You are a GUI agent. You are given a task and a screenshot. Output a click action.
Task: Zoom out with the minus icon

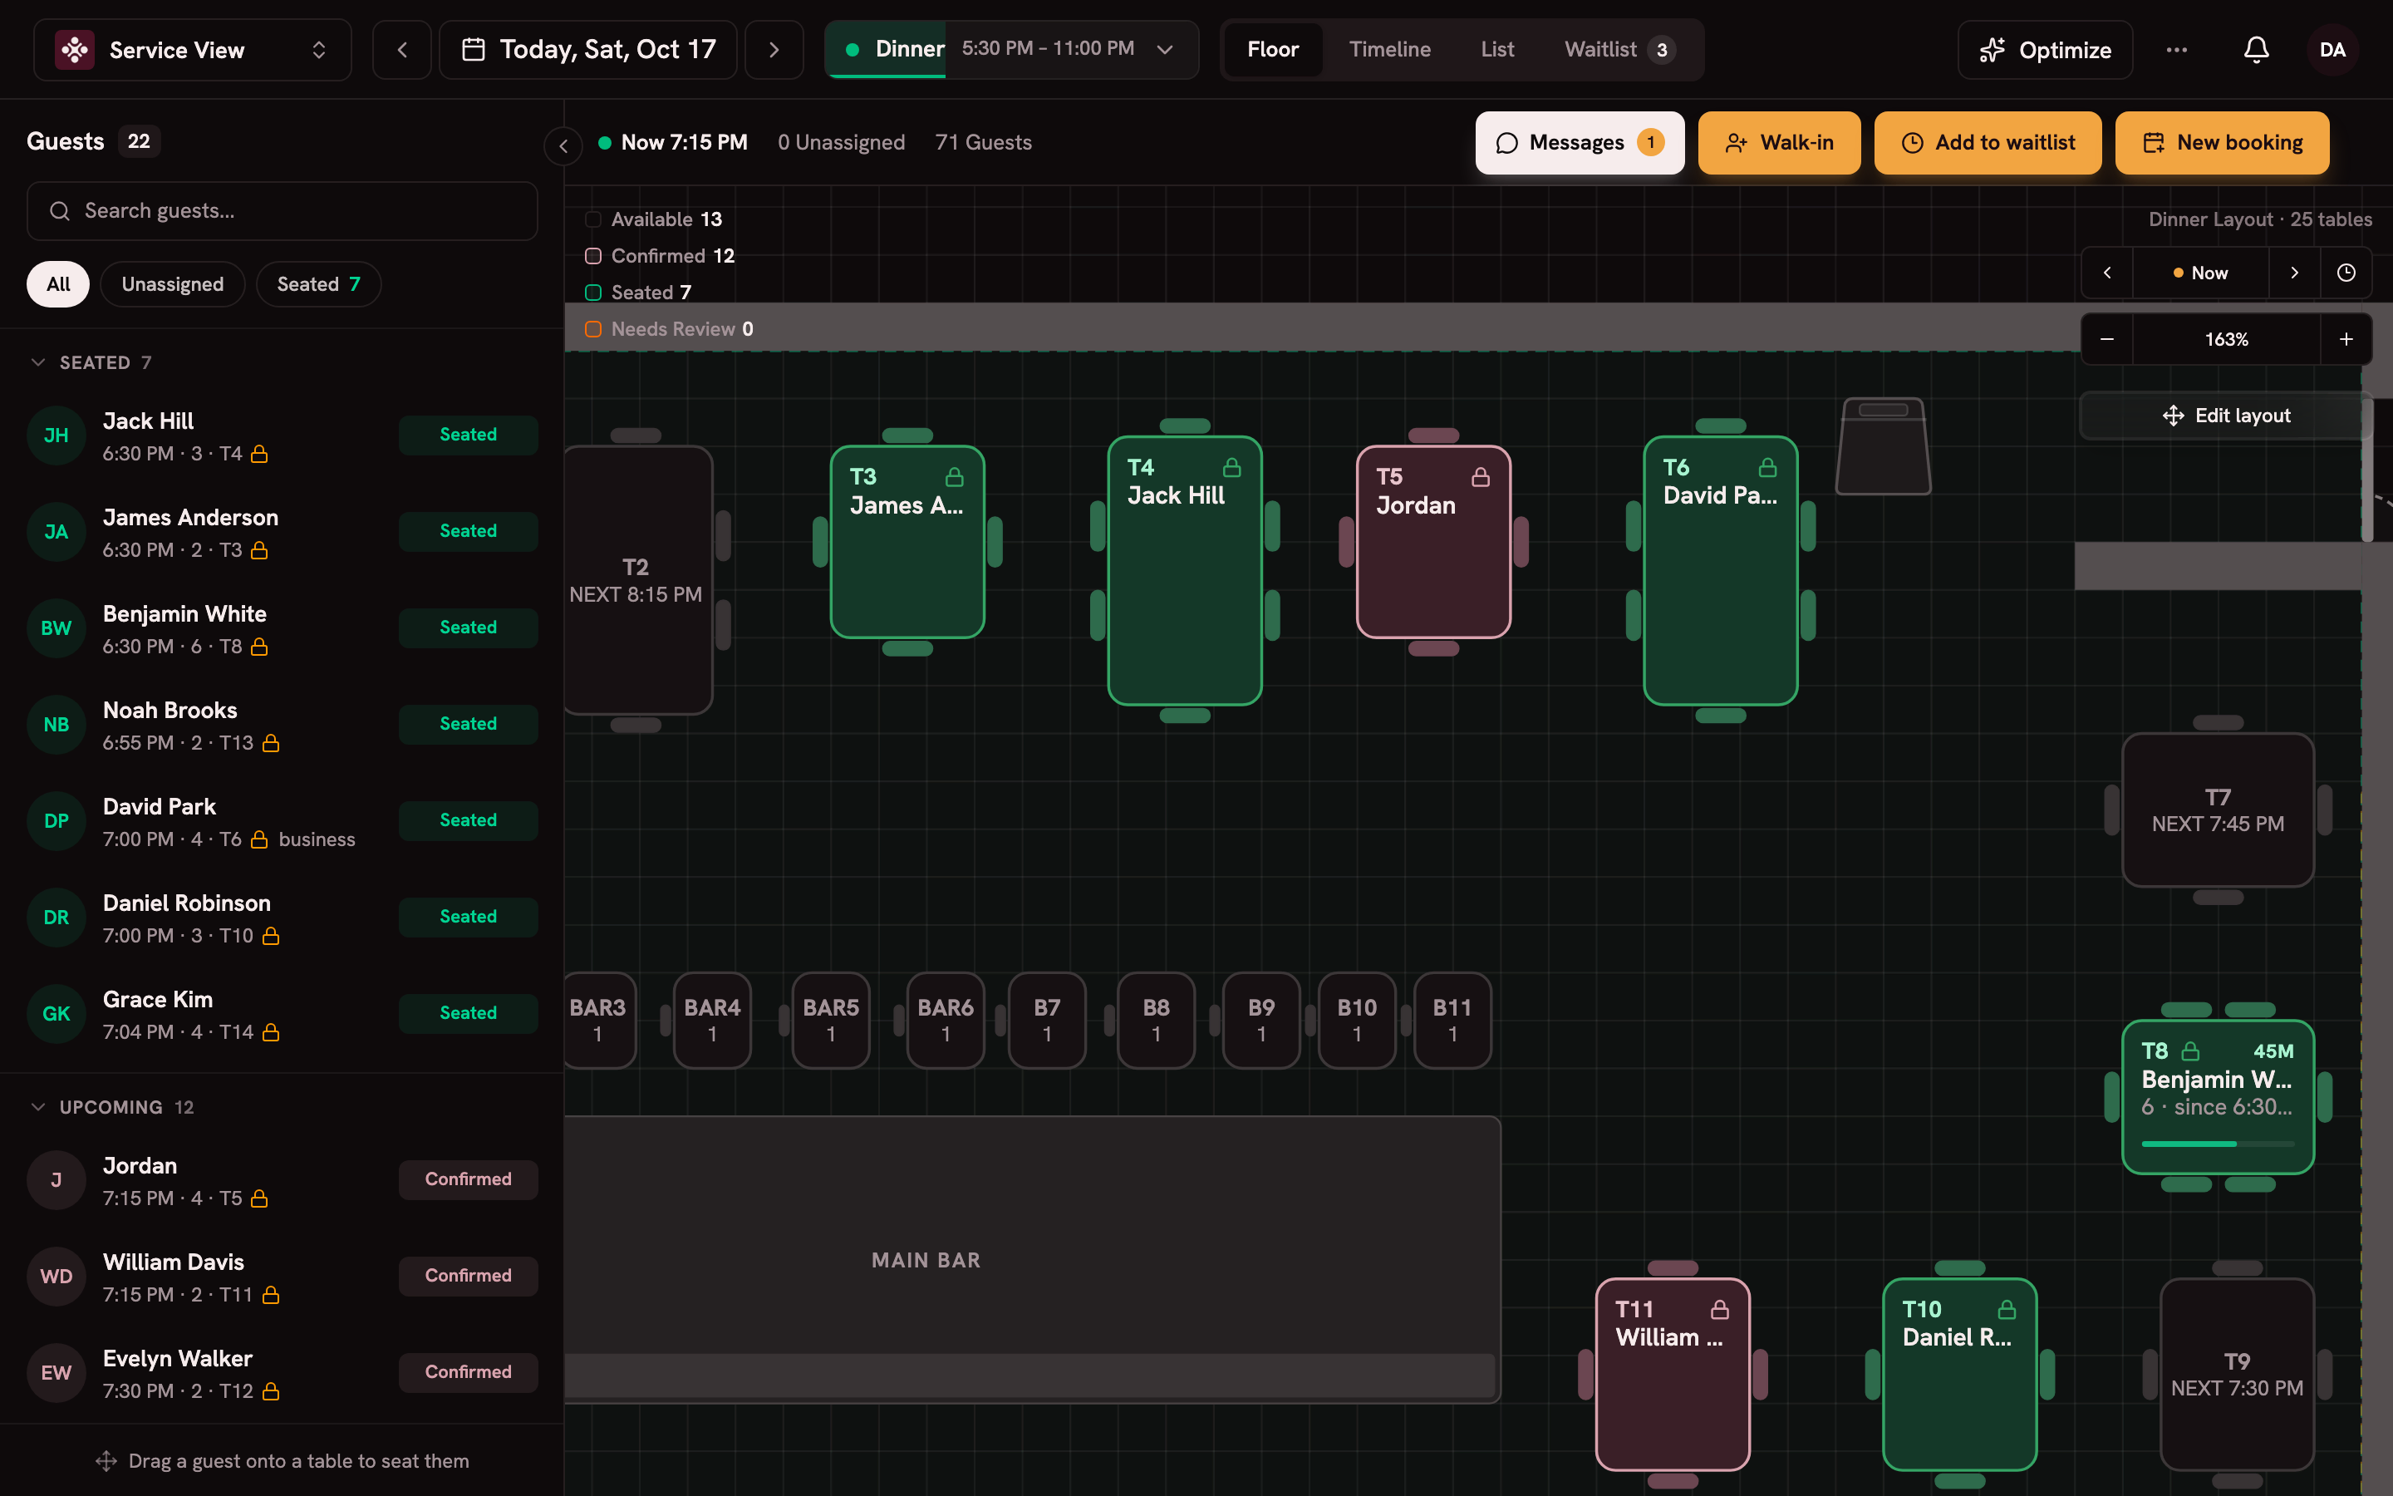pos(2107,339)
